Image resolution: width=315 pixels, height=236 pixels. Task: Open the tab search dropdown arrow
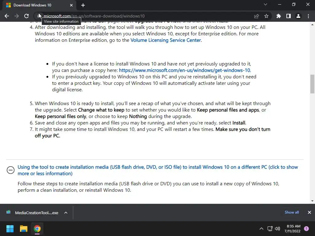point(265,4)
